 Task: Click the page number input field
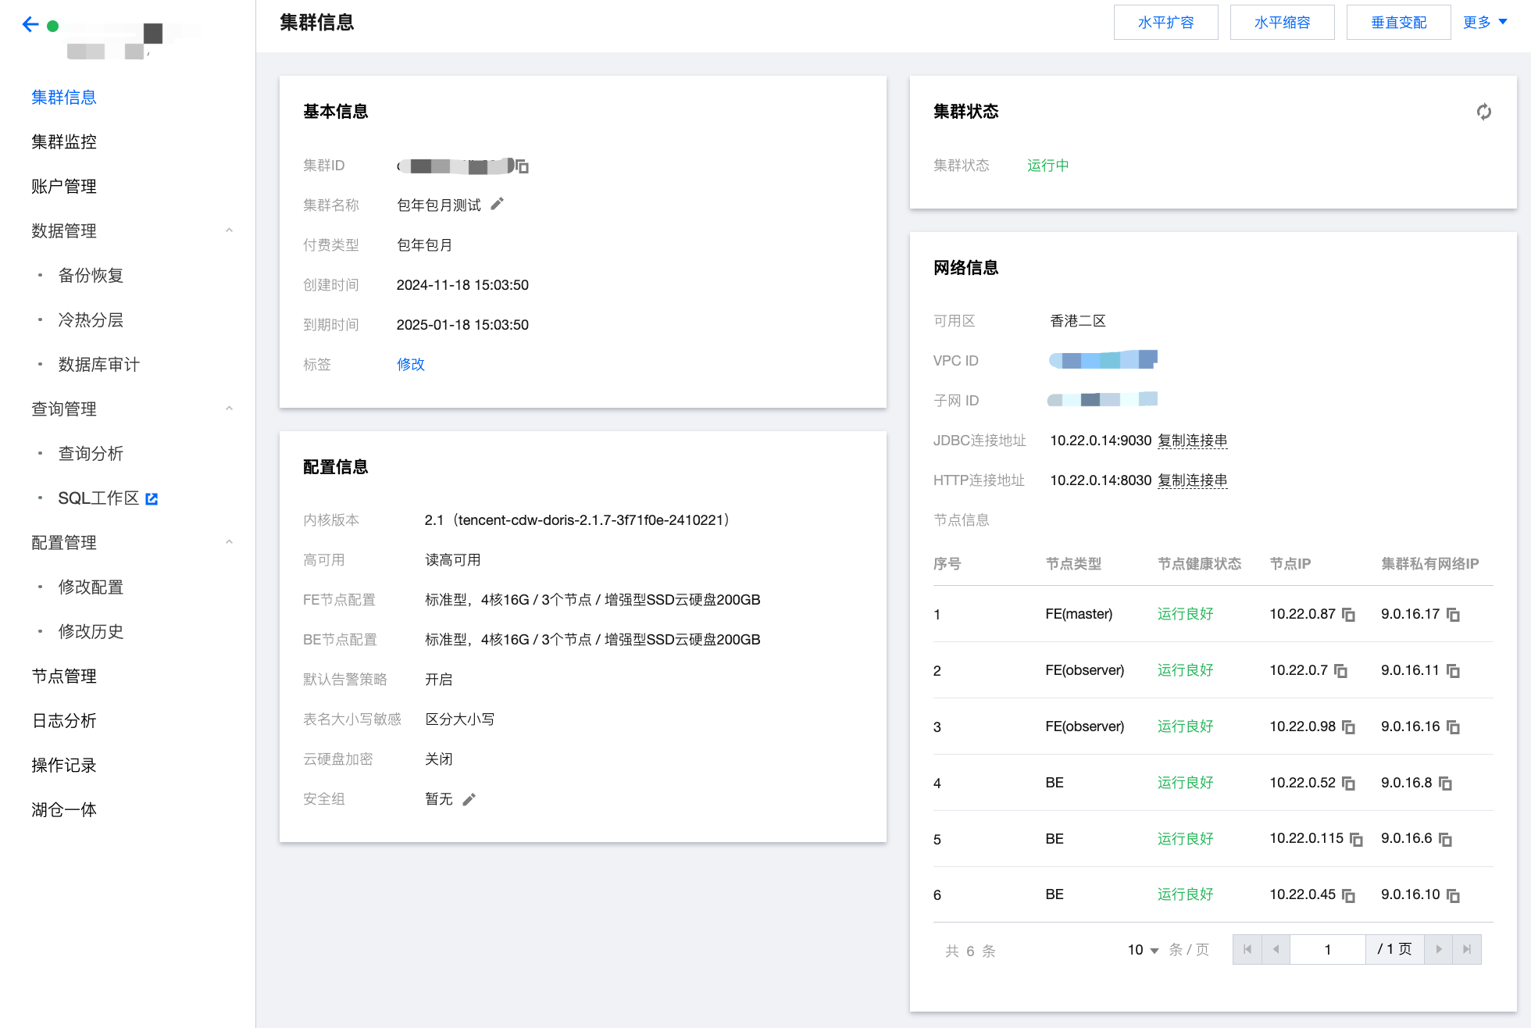point(1327,950)
